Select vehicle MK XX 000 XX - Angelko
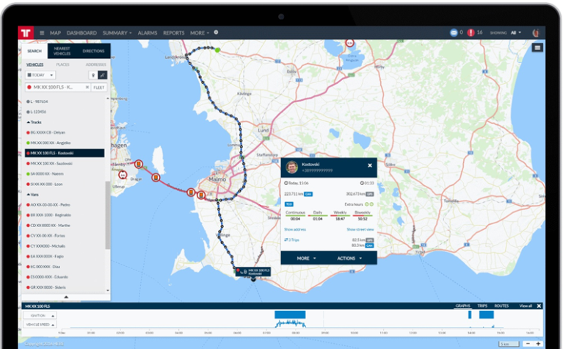 click(x=65, y=143)
